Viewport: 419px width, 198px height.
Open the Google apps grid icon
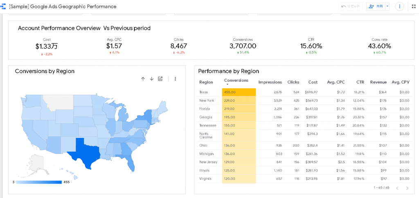pyautogui.click(x=414, y=7)
